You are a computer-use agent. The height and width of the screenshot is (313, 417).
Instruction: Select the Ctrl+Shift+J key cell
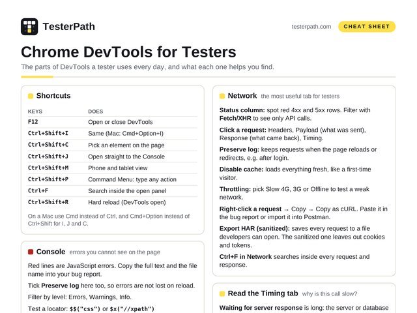[x=48, y=156]
